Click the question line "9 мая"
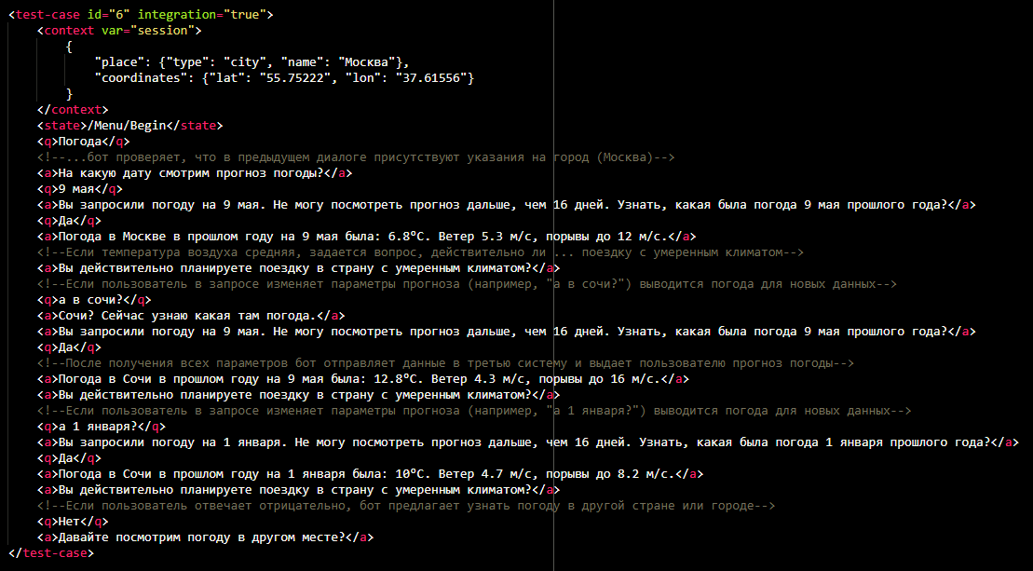The height and width of the screenshot is (571, 1033). pyautogui.click(x=80, y=189)
